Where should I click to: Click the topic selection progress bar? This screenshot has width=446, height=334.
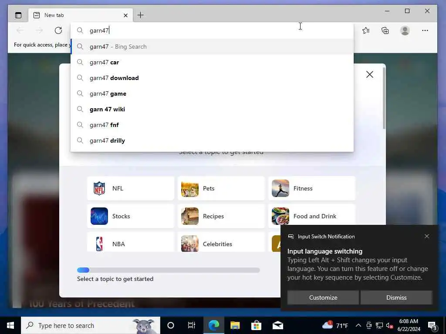tap(169, 270)
